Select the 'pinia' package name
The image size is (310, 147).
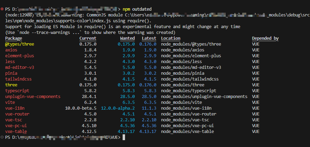click(11, 73)
